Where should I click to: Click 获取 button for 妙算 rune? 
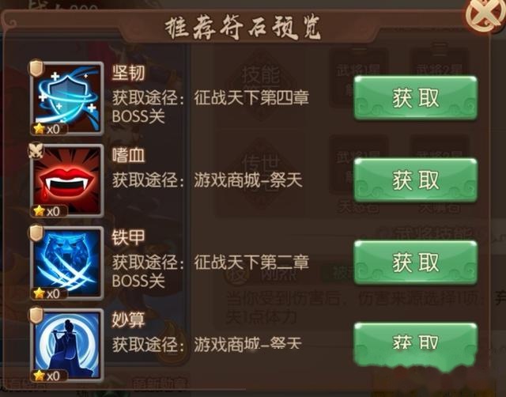point(416,345)
